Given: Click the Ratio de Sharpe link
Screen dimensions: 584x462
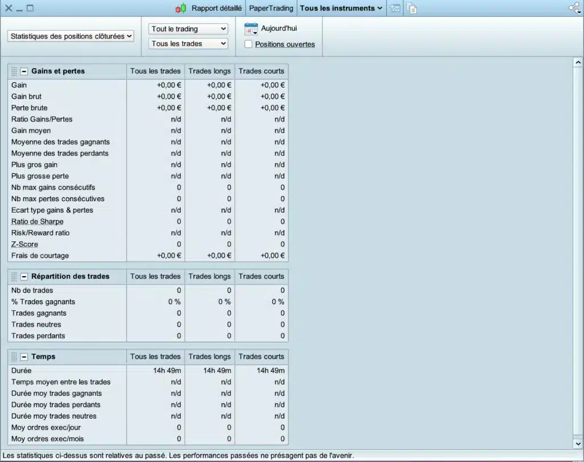Looking at the screenshot, I should click(x=37, y=221).
